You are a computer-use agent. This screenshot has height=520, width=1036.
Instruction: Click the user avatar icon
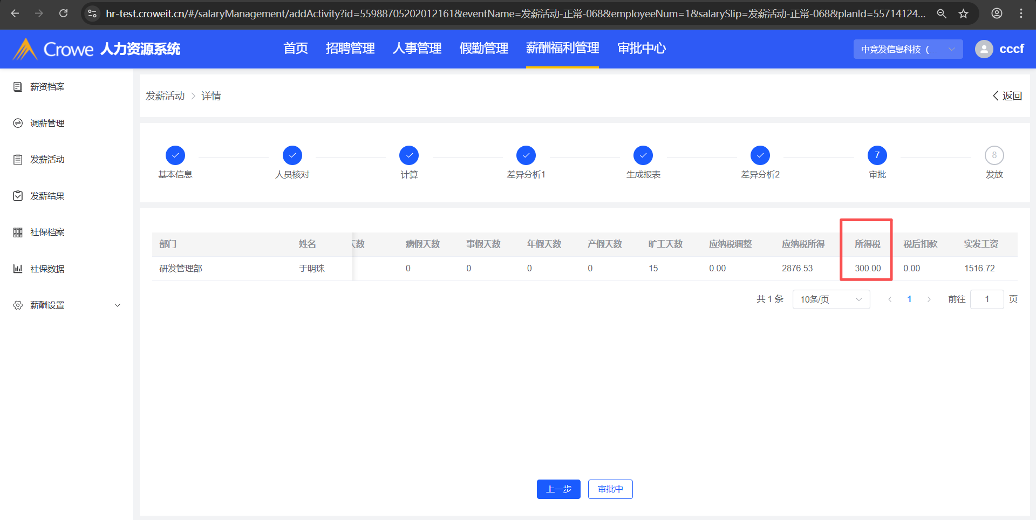[984, 49]
